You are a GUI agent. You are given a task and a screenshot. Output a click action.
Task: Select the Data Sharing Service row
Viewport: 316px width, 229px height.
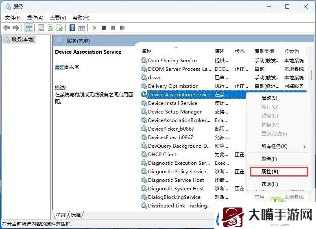(x=223, y=60)
